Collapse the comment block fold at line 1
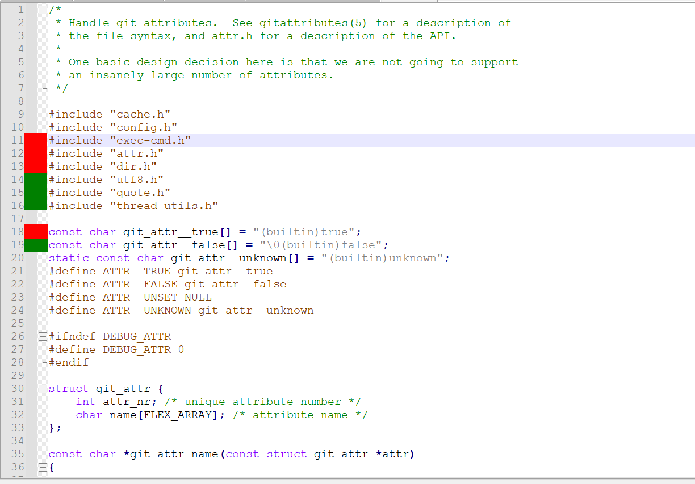The height and width of the screenshot is (484, 695). 43,10
